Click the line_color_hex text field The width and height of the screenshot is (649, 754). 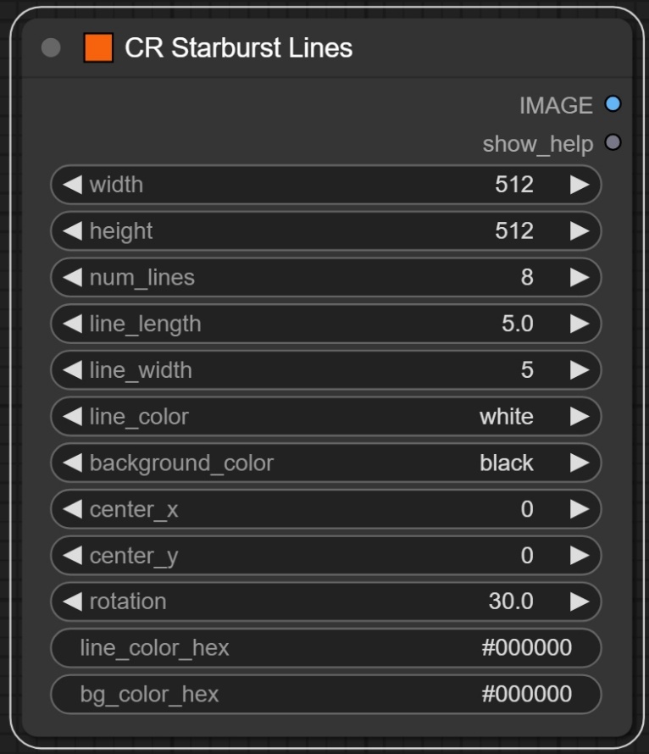[325, 648]
